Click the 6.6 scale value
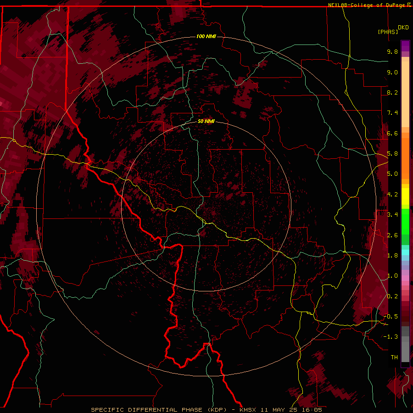 [x=392, y=133]
